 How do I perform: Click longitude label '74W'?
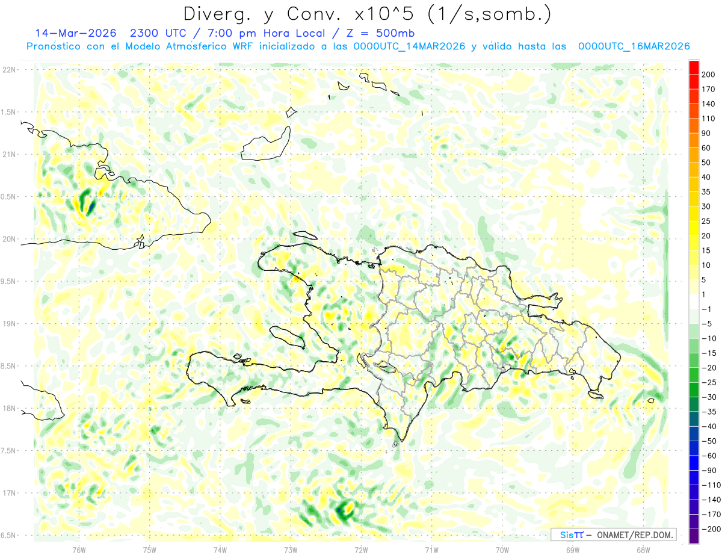(220, 550)
